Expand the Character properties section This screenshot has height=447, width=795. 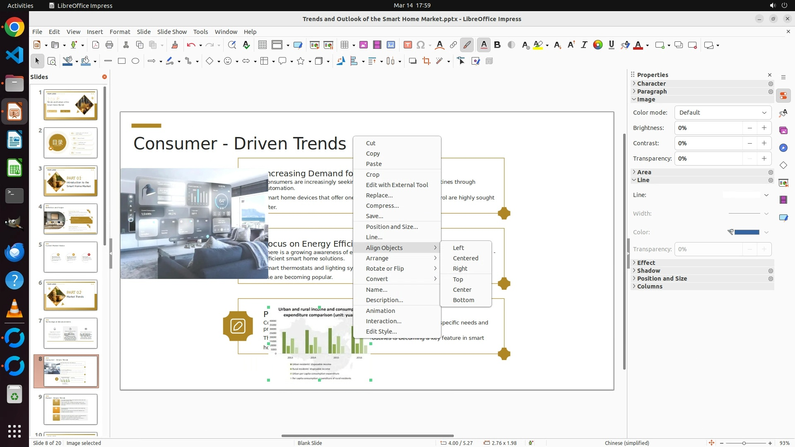point(651,84)
